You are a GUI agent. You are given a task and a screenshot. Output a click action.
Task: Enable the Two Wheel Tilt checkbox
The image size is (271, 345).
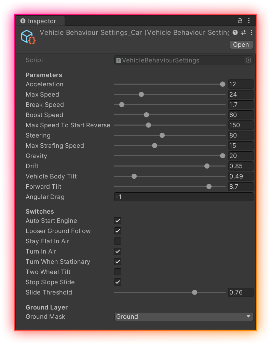pos(118,272)
